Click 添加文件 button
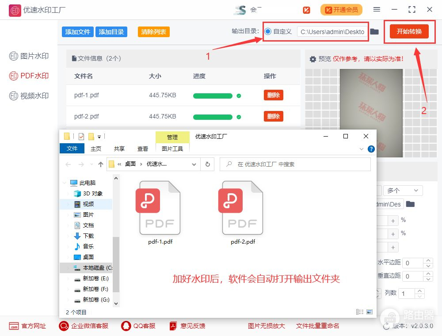 pos(77,32)
